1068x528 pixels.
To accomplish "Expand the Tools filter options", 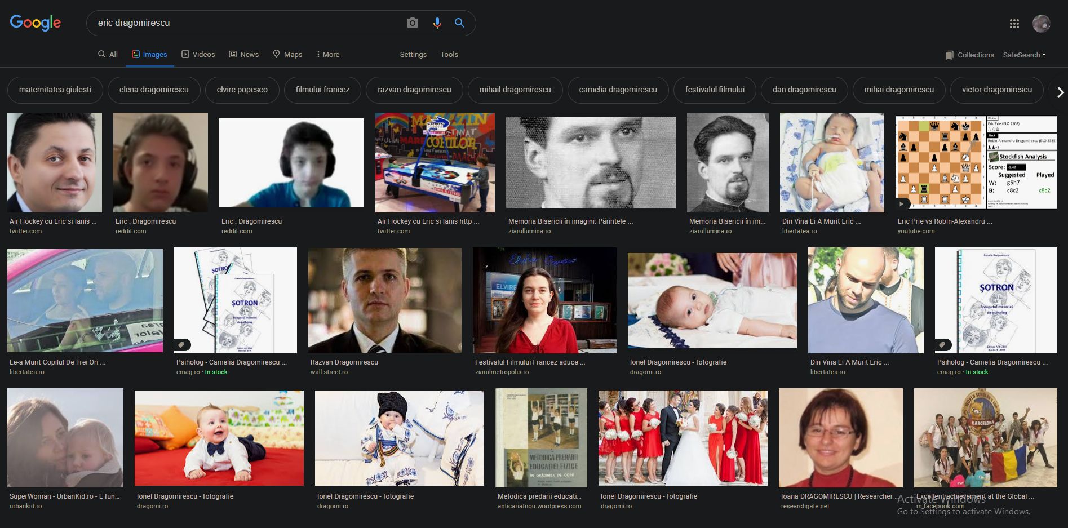I will coord(449,55).
